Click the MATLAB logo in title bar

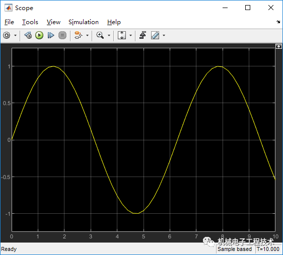[9, 8]
